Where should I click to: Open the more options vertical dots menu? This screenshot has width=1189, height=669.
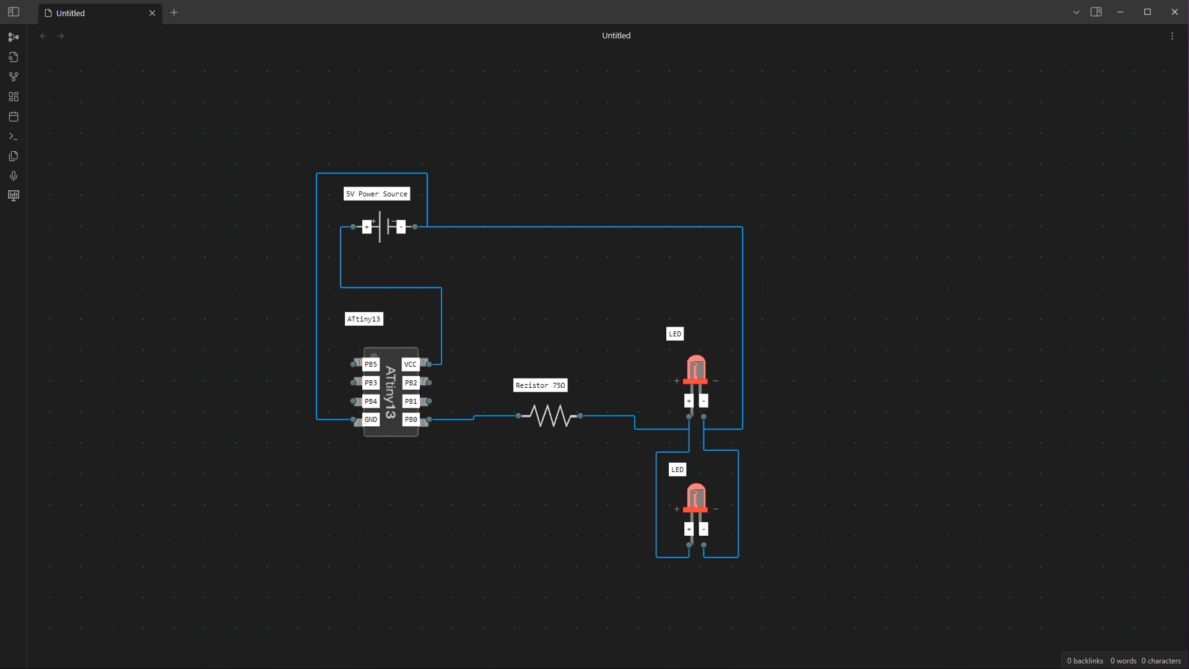(1172, 36)
